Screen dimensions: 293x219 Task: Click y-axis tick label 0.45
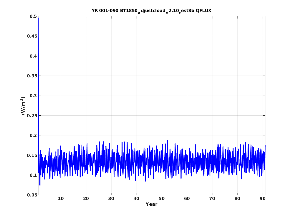coord(32,36)
